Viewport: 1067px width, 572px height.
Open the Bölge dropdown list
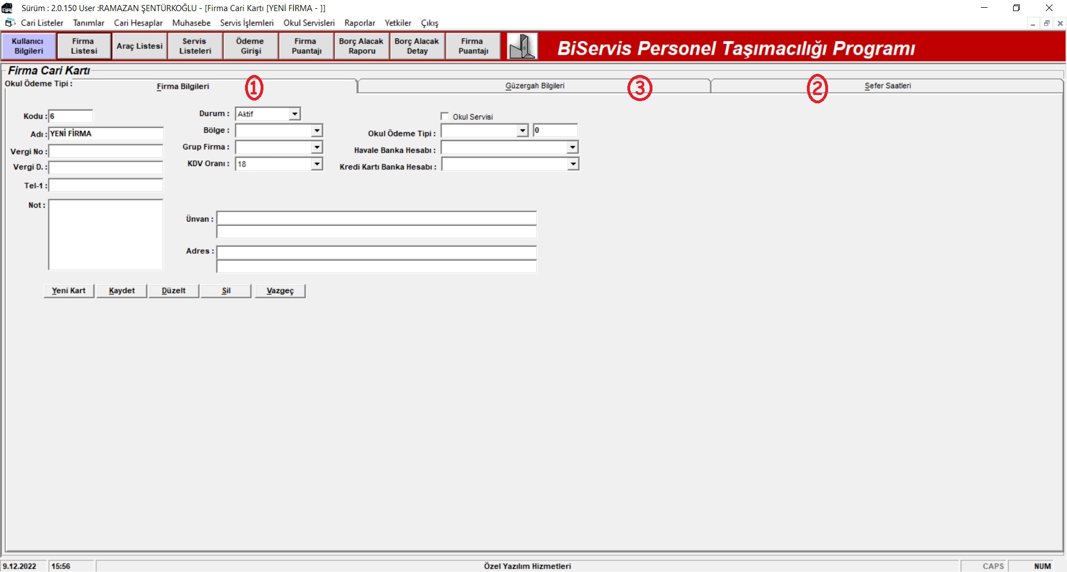click(x=317, y=131)
